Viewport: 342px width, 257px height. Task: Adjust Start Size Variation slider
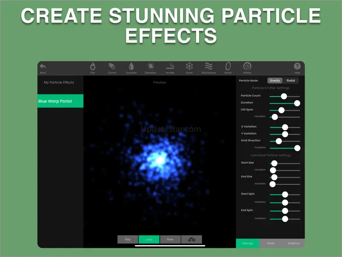point(285,170)
